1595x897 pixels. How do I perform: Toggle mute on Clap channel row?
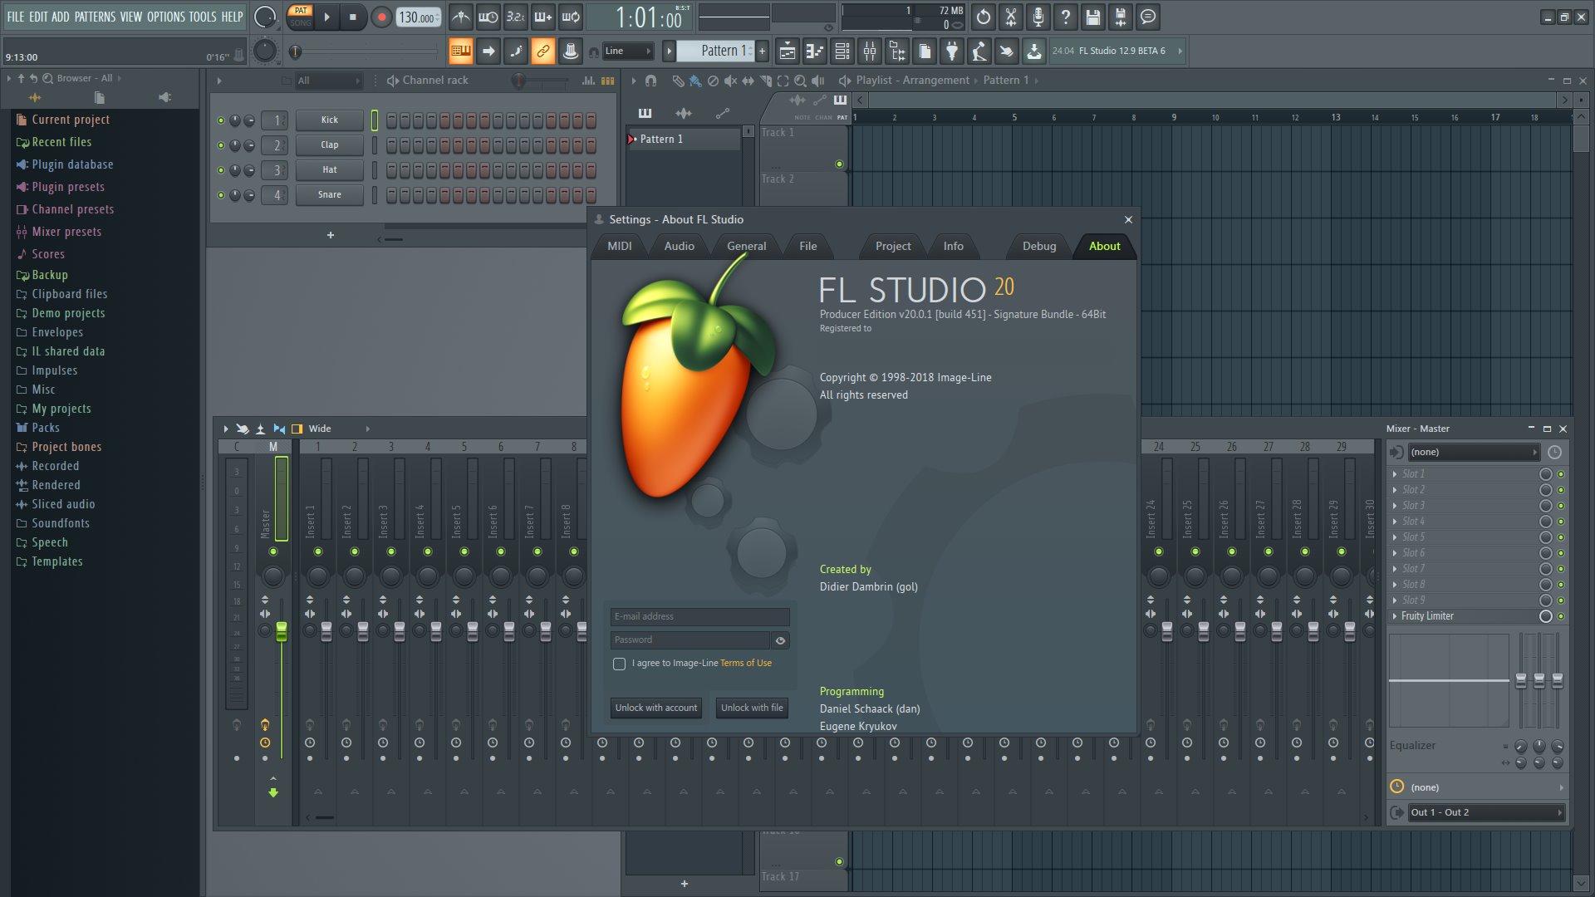pyautogui.click(x=220, y=145)
